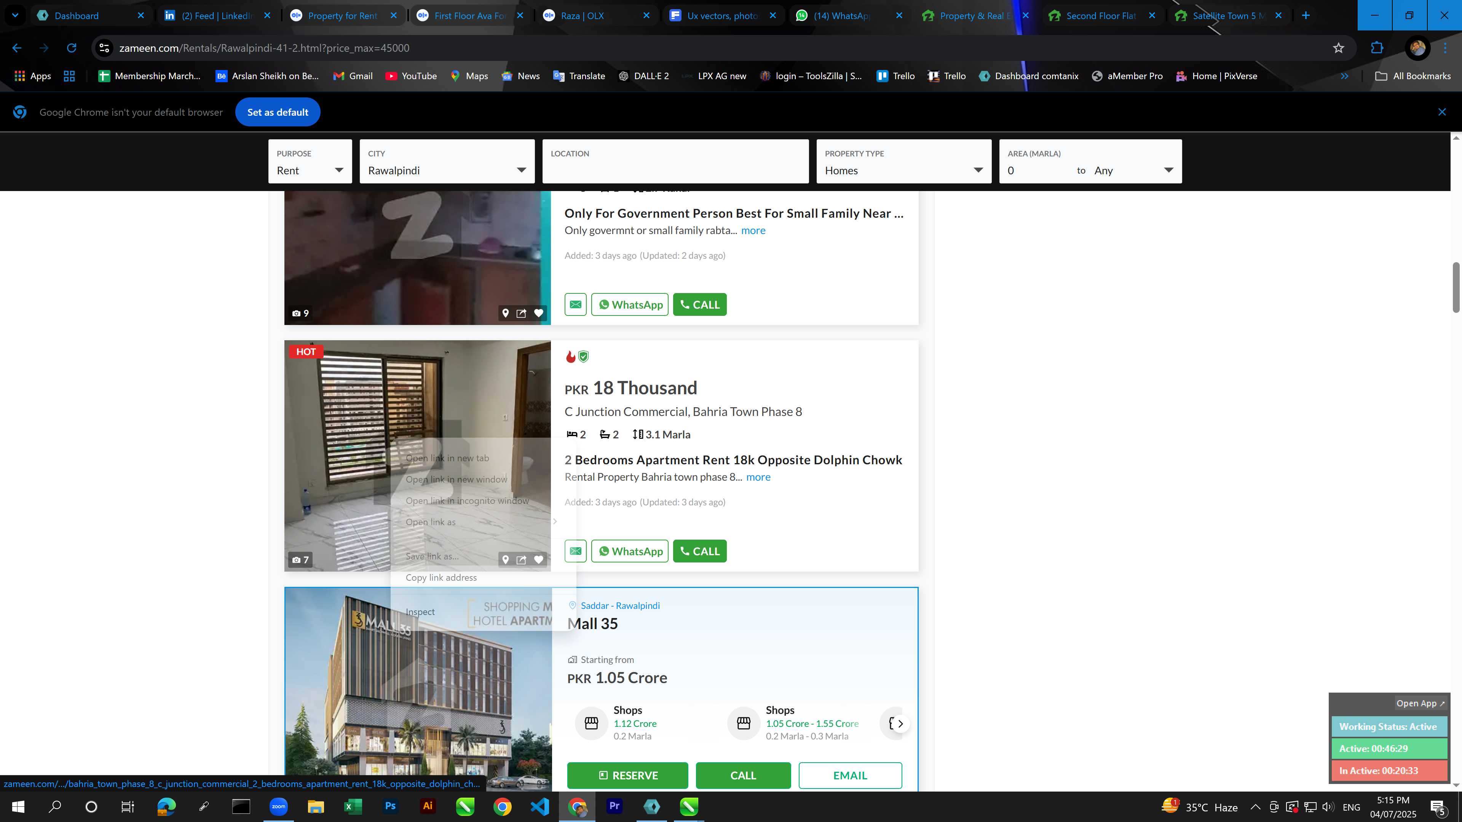Viewport: 1462px width, 822px height.
Task: Click map pin icon on the 9-photo listing image
Action: [505, 313]
